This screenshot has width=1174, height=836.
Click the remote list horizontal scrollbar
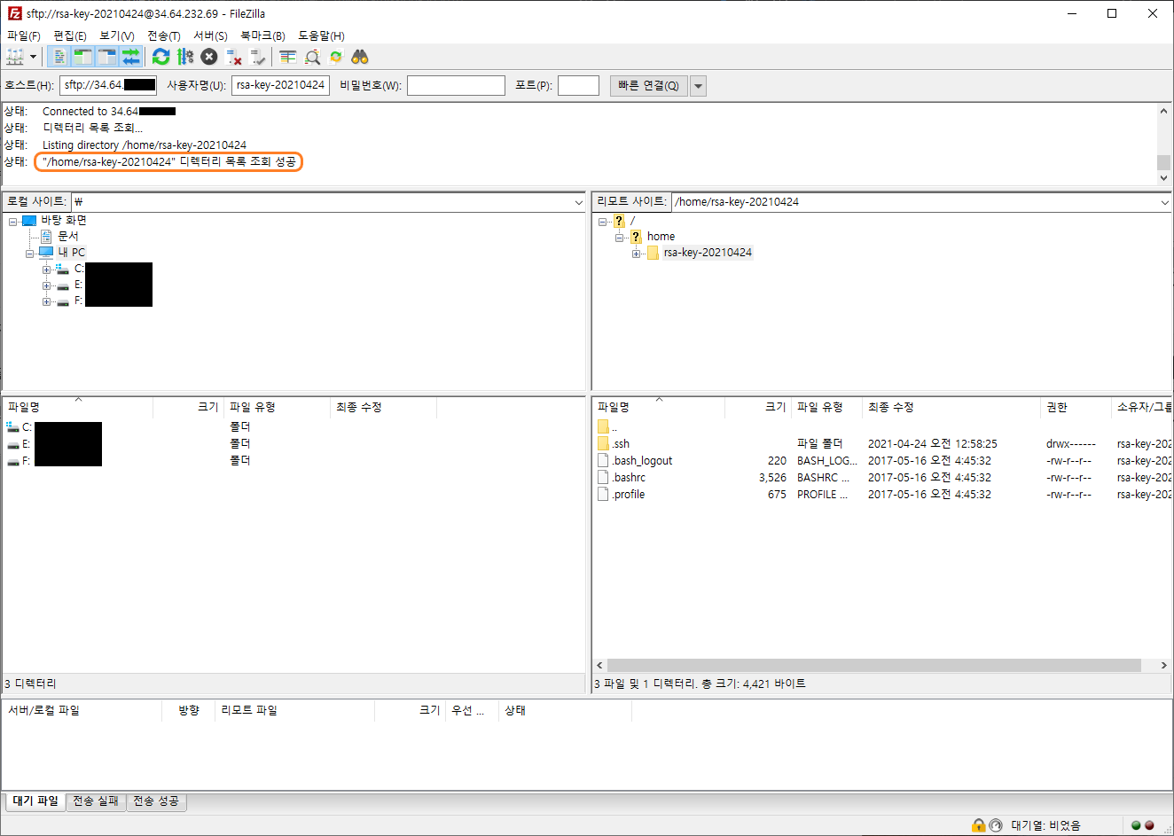tap(874, 665)
